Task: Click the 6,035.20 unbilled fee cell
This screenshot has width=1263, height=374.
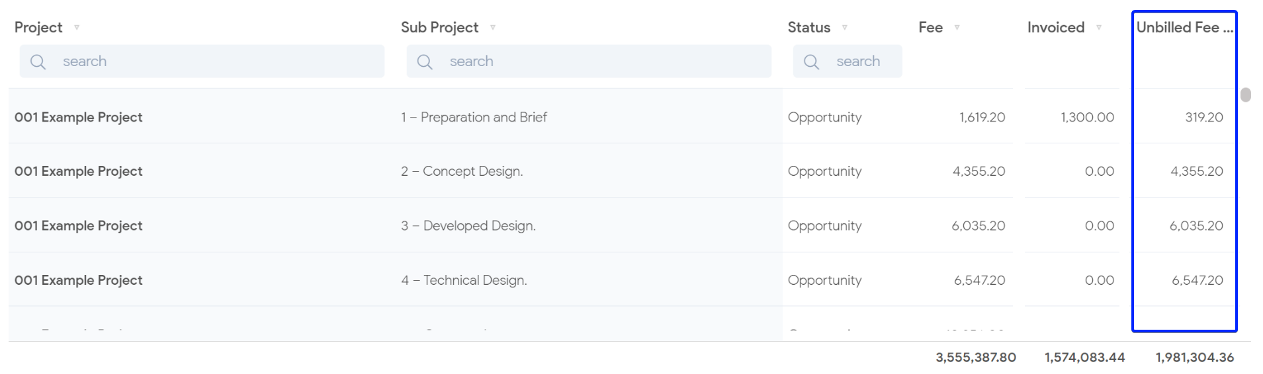Action: (x=1196, y=226)
